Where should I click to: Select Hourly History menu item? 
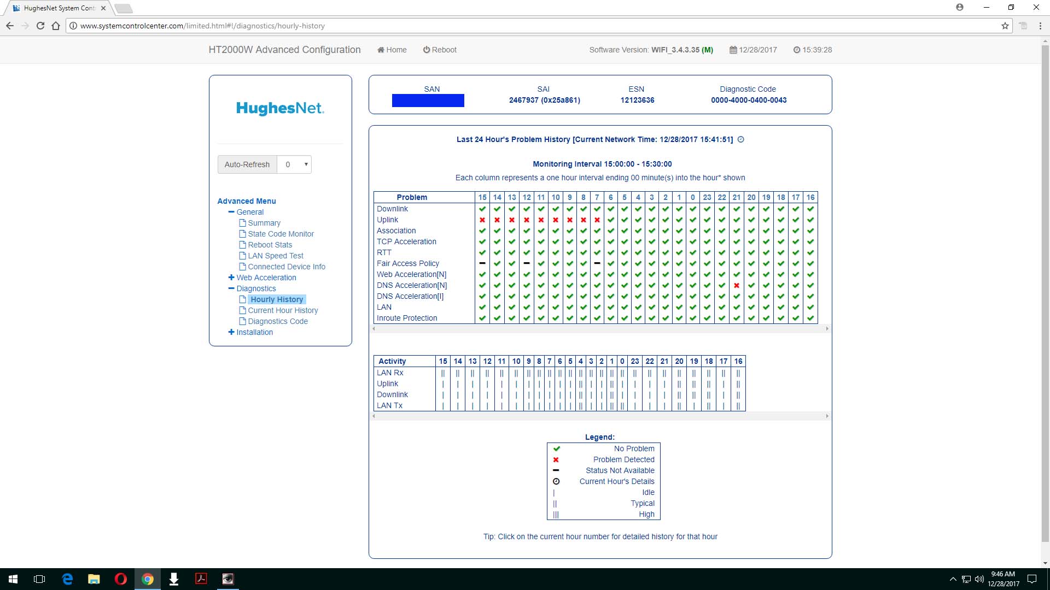(x=277, y=299)
